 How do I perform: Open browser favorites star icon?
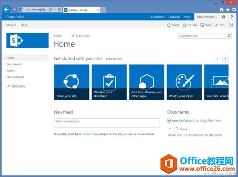point(228,10)
